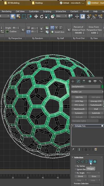The width and height of the screenshot is (104, 186).
Task: Click Grow selection button
Action: point(94,176)
